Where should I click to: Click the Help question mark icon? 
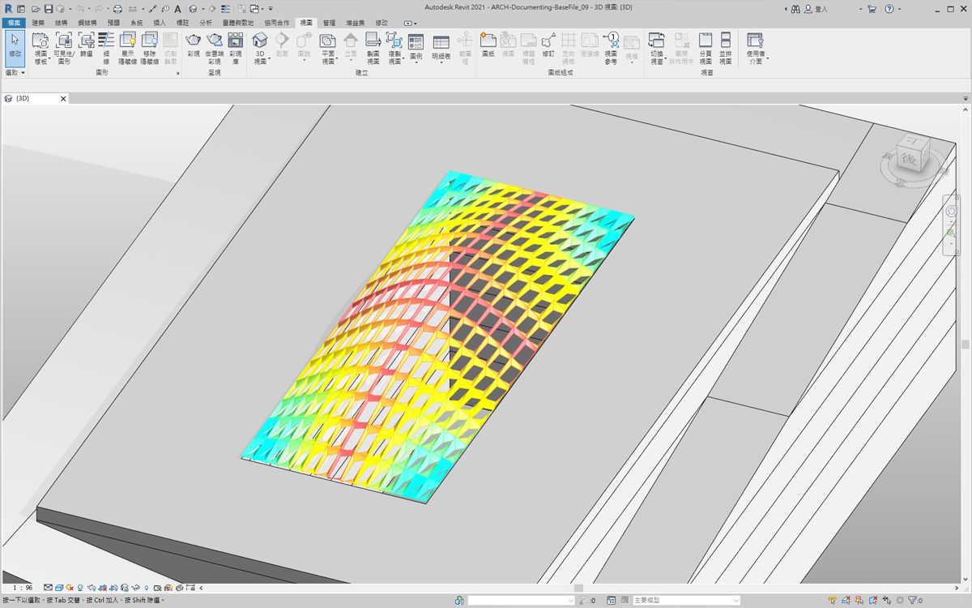pyautogui.click(x=889, y=9)
